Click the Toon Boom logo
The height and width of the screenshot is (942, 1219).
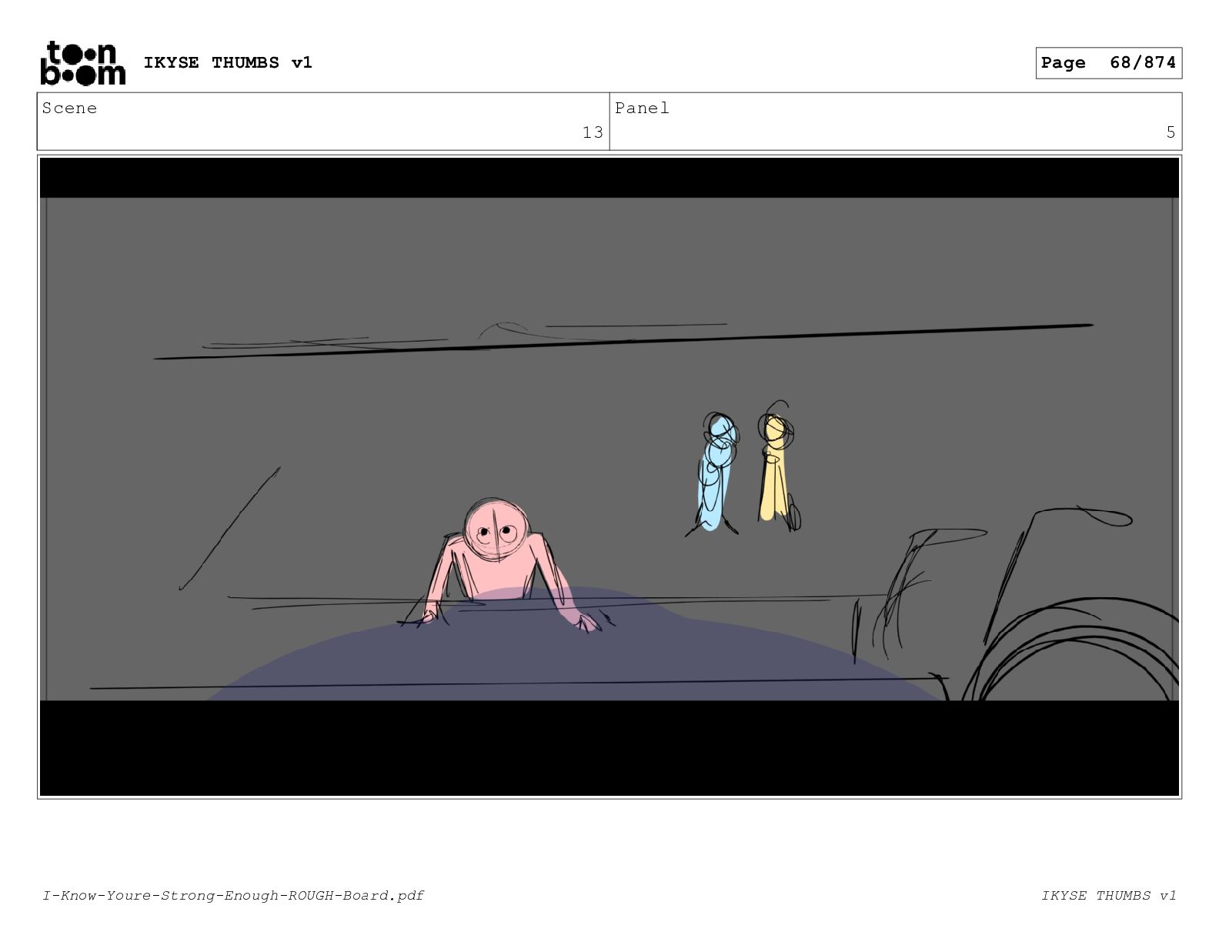coord(82,63)
